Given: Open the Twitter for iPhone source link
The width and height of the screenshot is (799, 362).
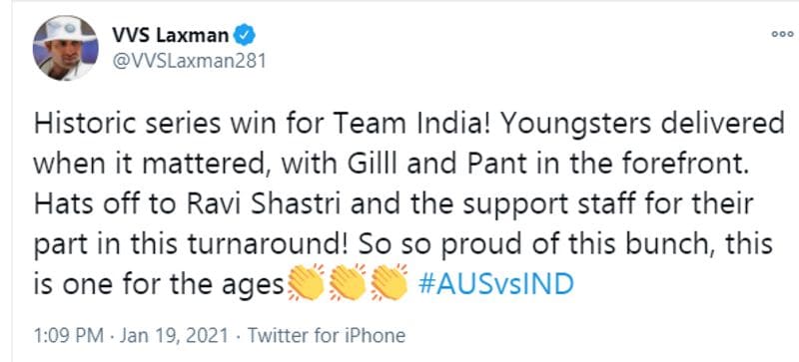Looking at the screenshot, I should click(x=327, y=335).
